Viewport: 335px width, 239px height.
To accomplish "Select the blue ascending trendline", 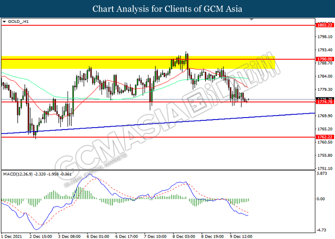I will pos(158,123).
